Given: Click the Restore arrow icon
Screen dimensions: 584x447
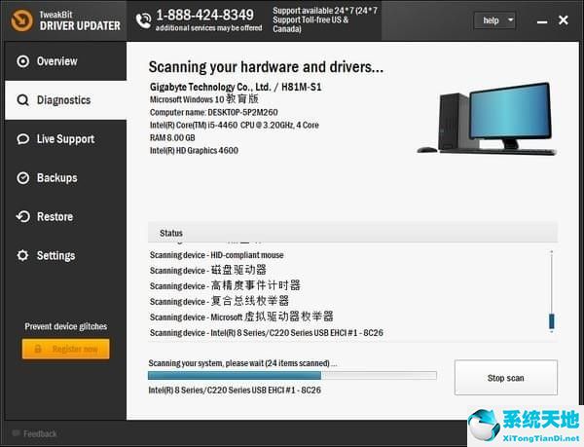Looking at the screenshot, I should tap(22, 216).
